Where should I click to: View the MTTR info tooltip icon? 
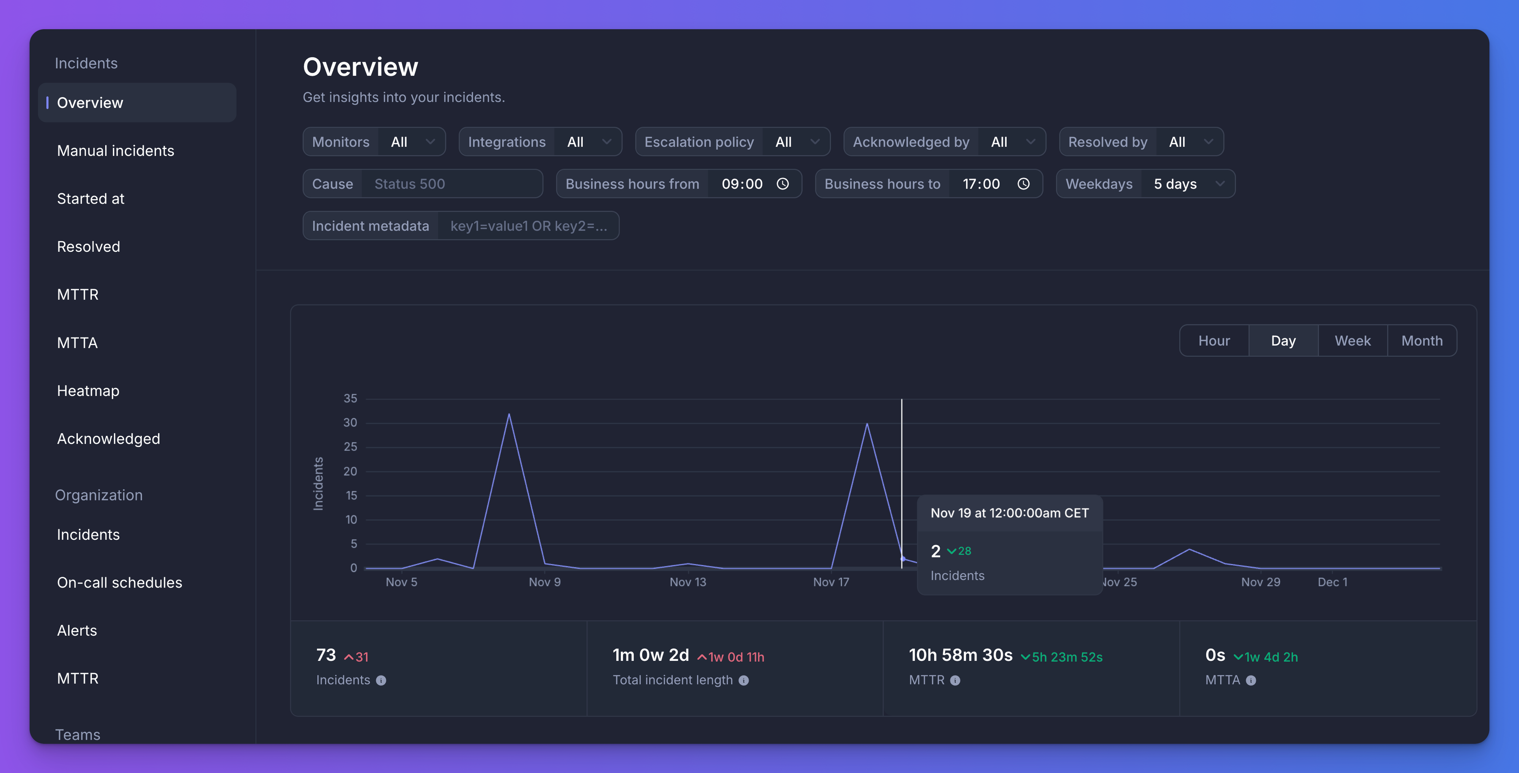(955, 681)
